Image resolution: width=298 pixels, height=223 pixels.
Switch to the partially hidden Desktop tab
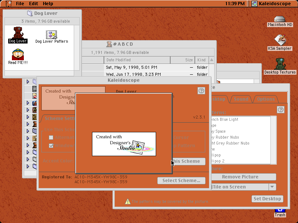click(219, 99)
